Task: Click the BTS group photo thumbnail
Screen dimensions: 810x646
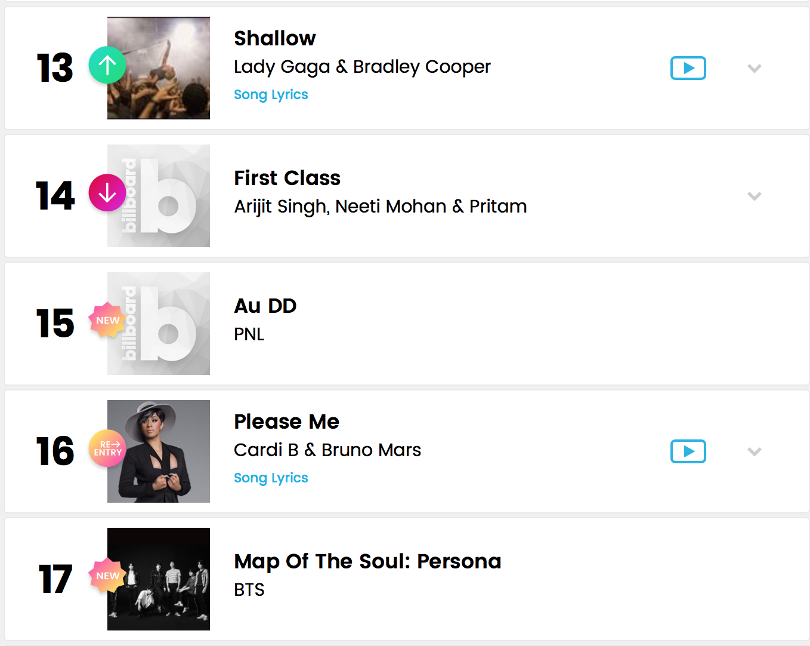Action: point(159,579)
